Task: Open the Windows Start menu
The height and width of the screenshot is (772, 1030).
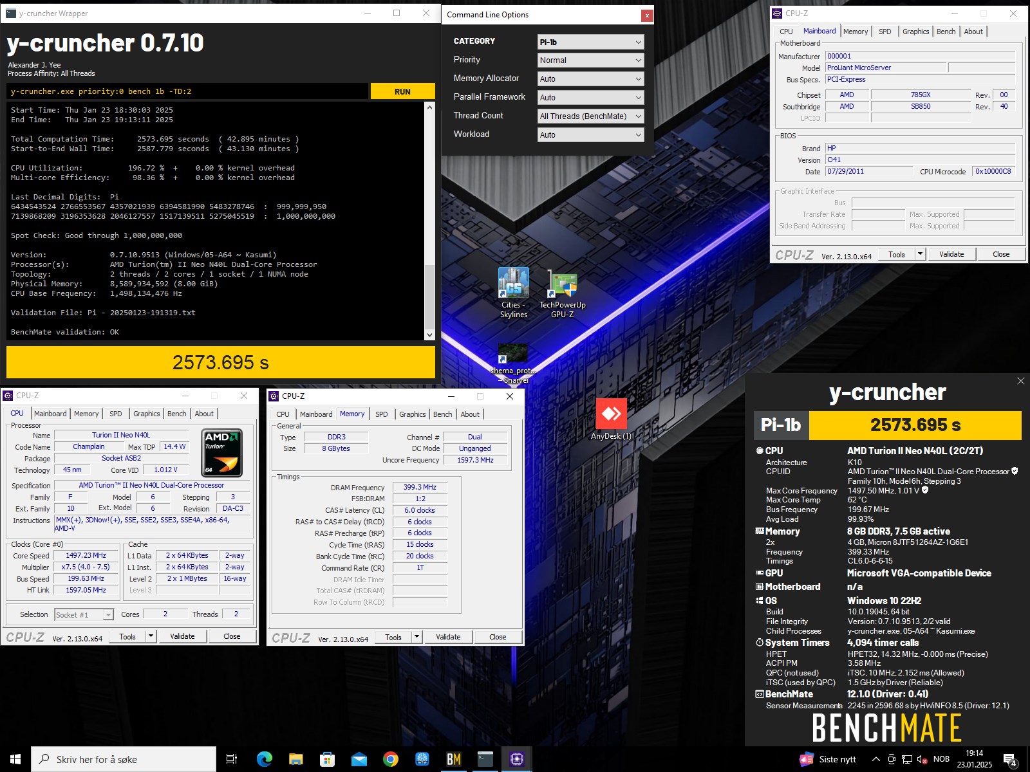Action: click(x=15, y=759)
